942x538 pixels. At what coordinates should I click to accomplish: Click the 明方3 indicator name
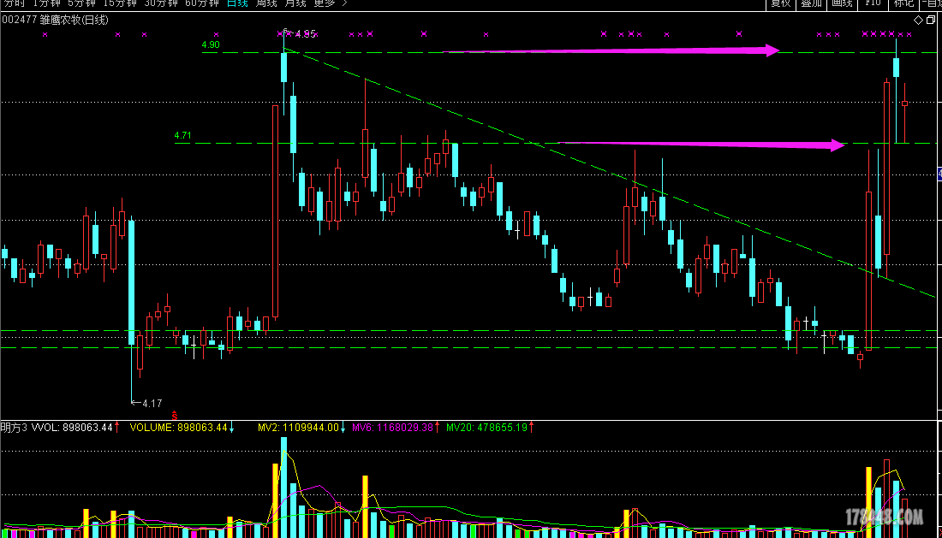coord(14,428)
